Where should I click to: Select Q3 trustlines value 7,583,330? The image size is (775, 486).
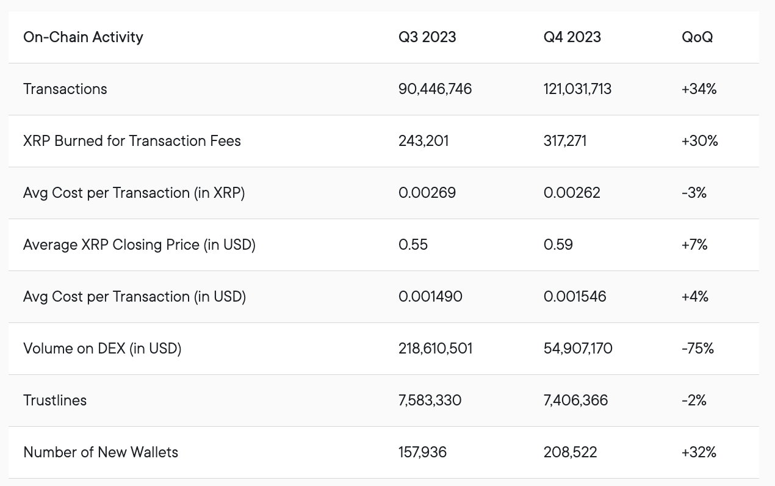[x=430, y=401]
